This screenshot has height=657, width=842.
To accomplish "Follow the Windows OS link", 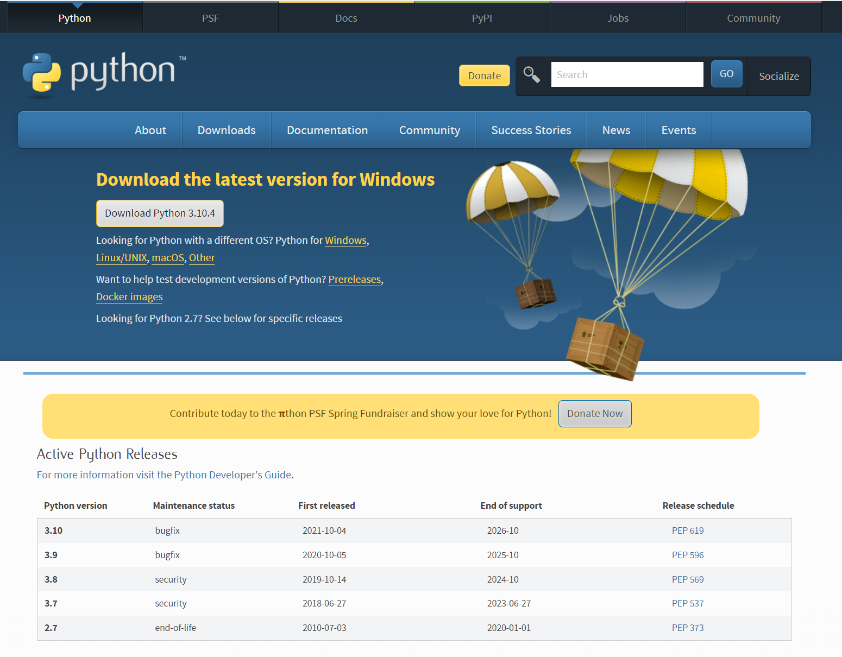I will 345,241.
